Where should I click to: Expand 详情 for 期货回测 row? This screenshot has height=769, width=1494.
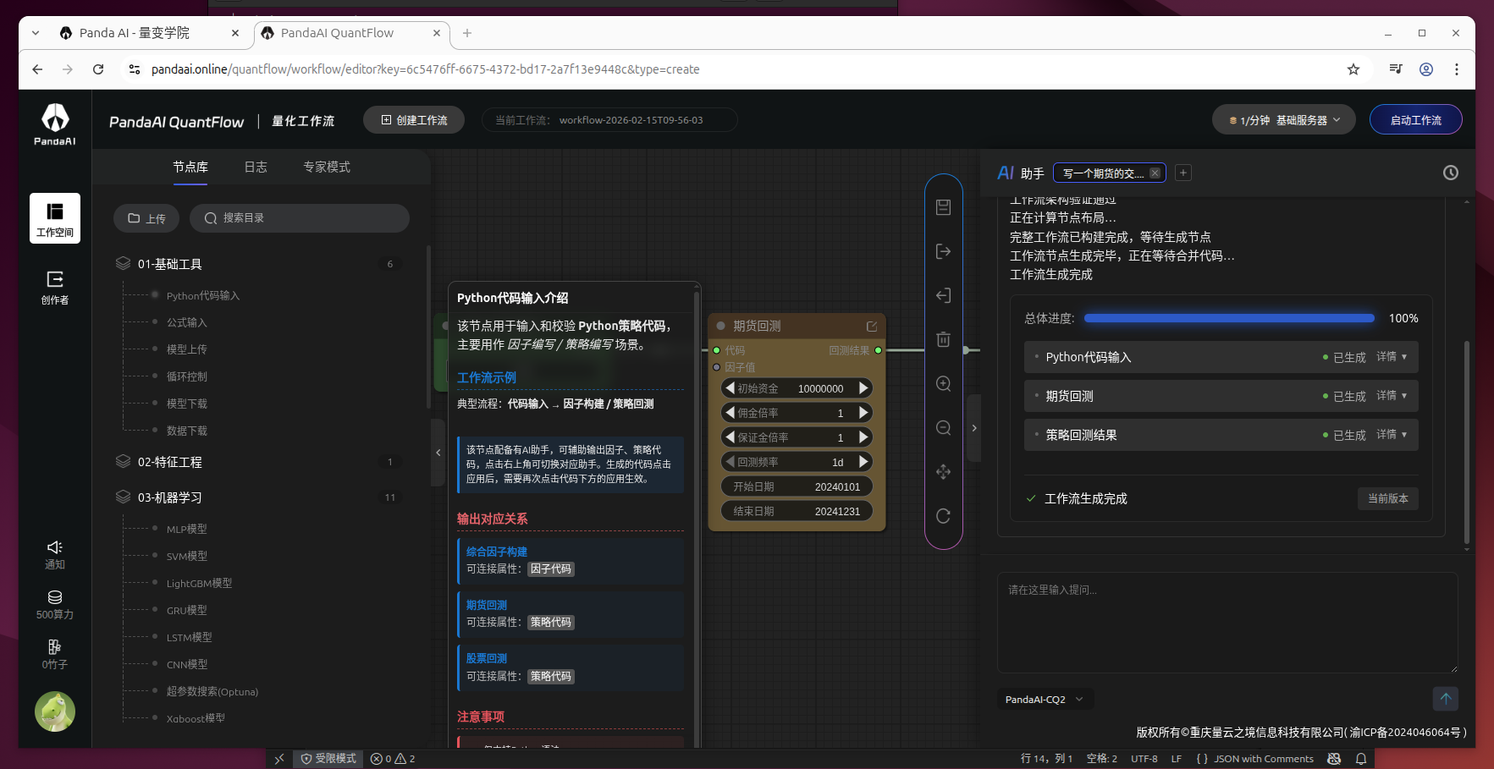[1392, 396]
